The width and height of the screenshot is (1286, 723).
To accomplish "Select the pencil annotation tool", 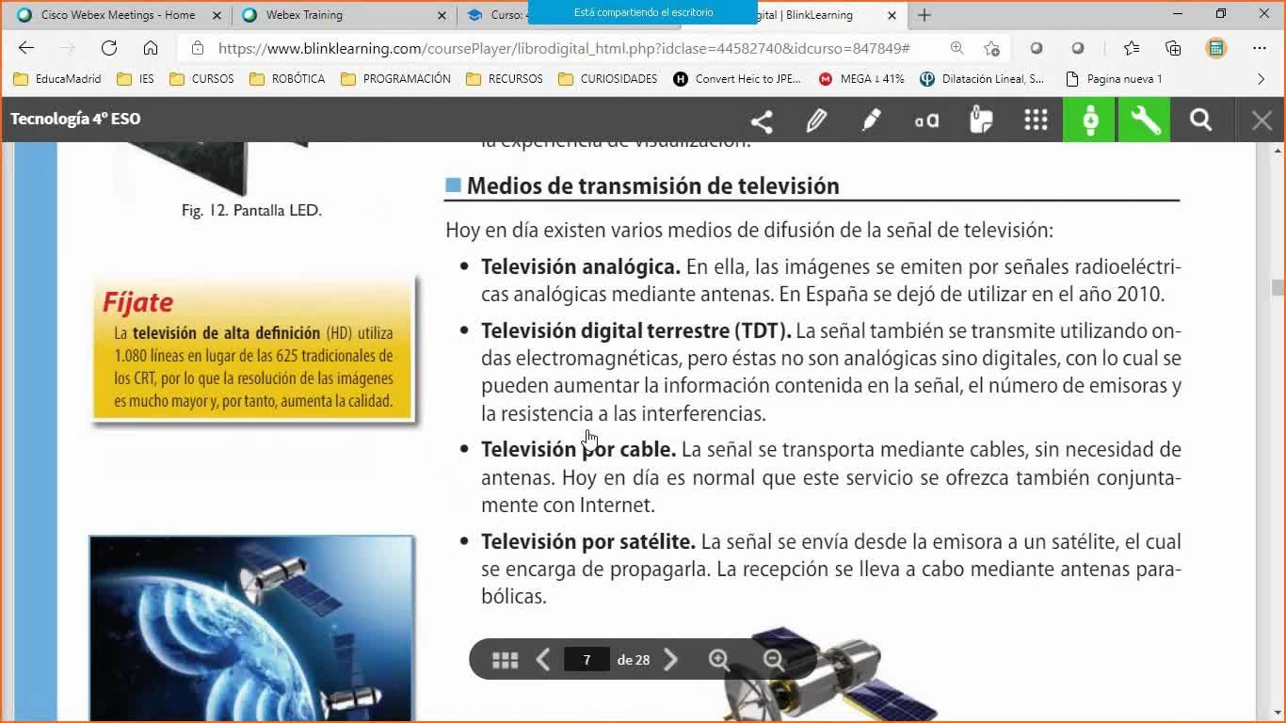I will pyautogui.click(x=816, y=120).
